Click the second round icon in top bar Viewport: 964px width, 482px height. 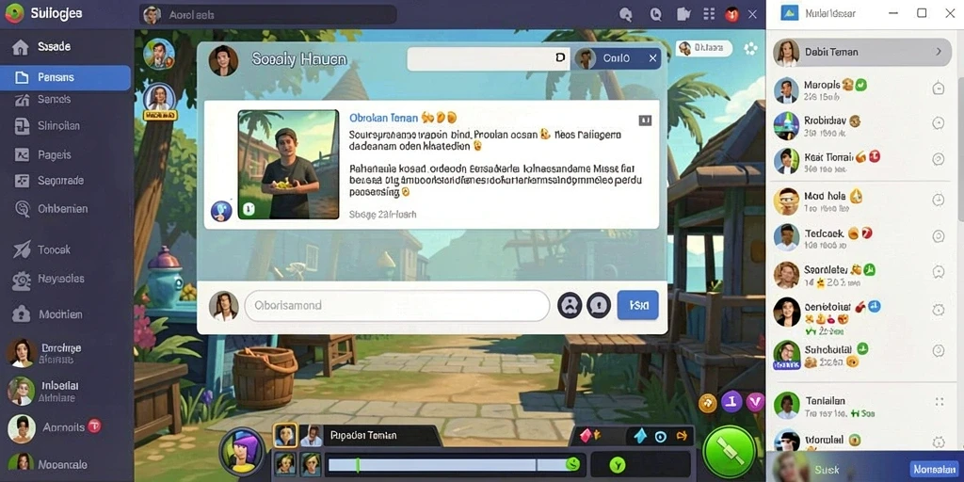(x=655, y=15)
